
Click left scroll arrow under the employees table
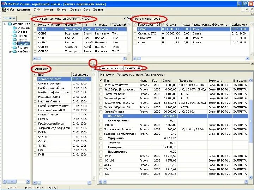[35, 58]
